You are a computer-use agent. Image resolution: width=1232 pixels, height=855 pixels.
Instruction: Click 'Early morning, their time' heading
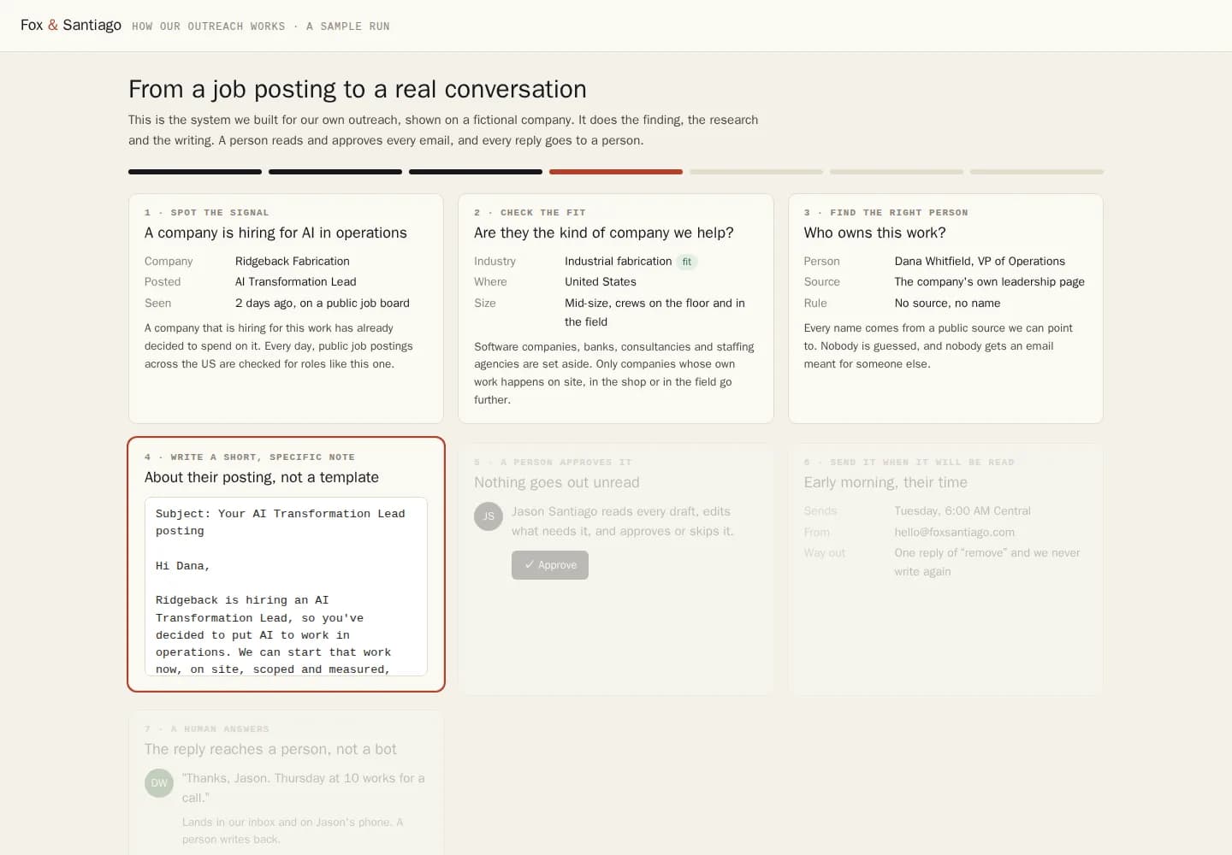(885, 482)
